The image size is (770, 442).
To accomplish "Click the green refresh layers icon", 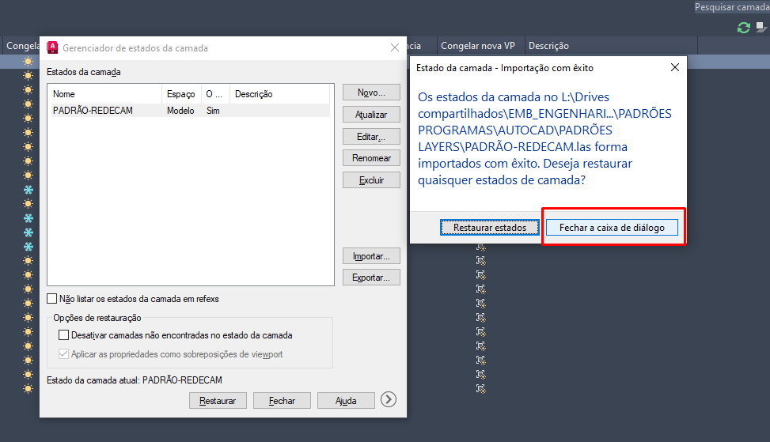I will [743, 28].
